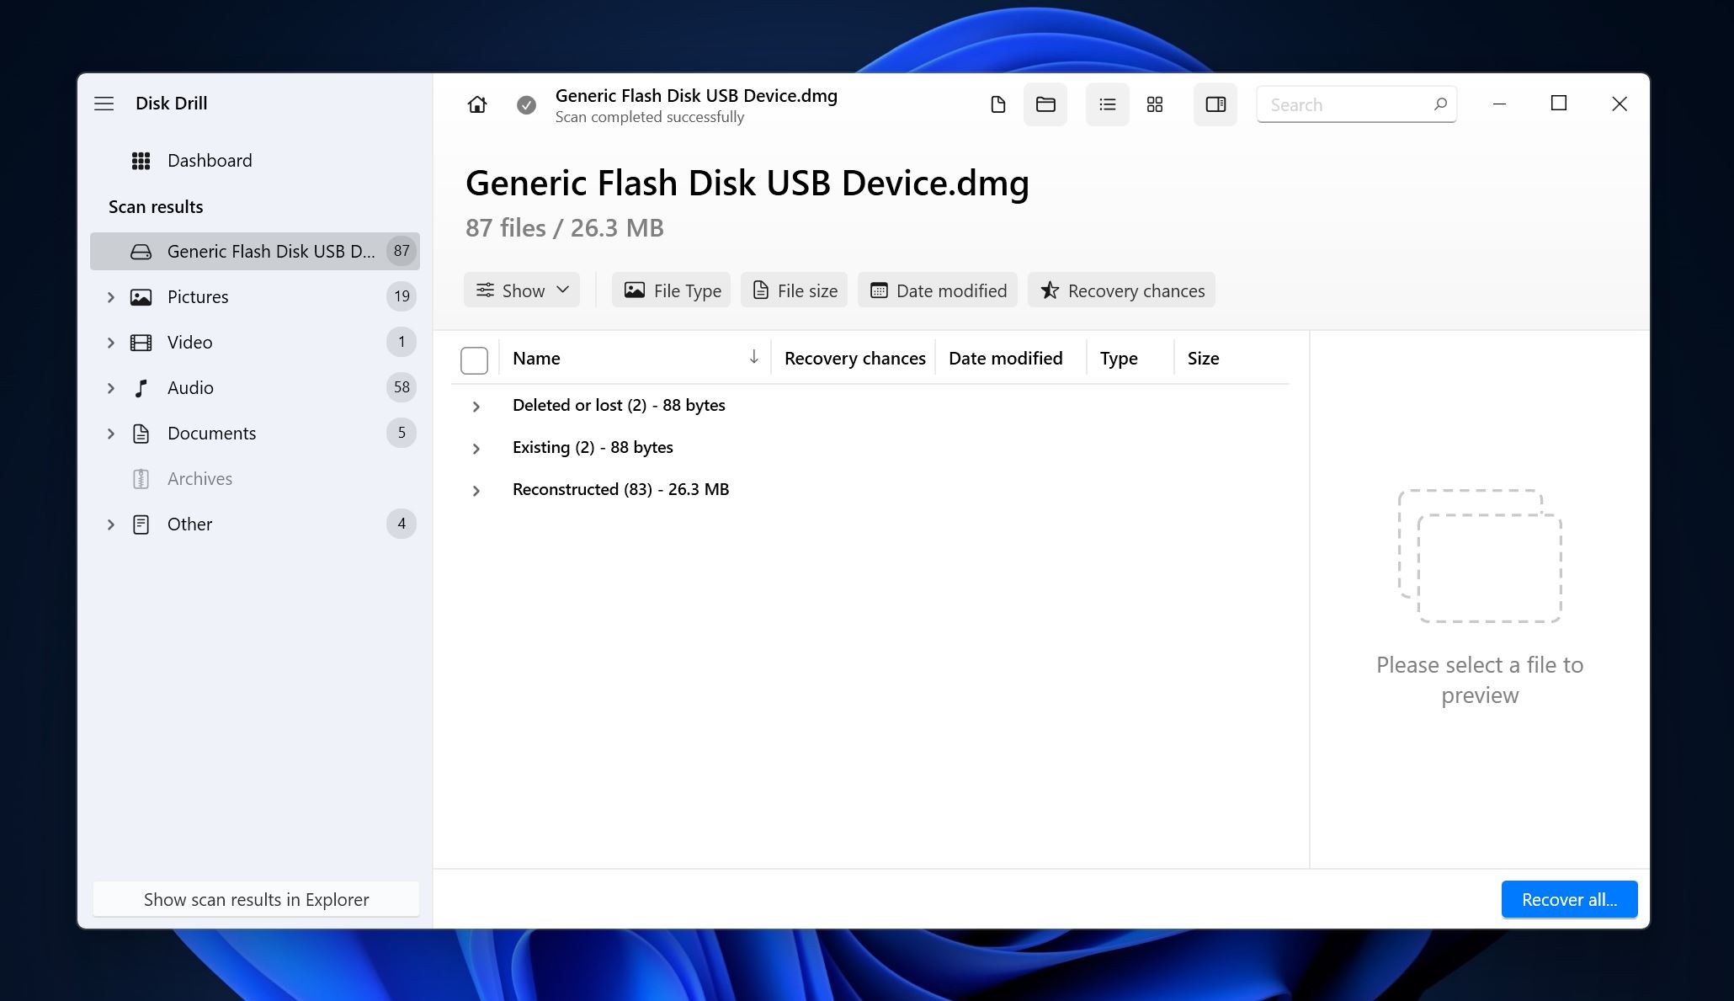Select the master checkbox for all files
1734x1001 pixels.
pos(474,359)
